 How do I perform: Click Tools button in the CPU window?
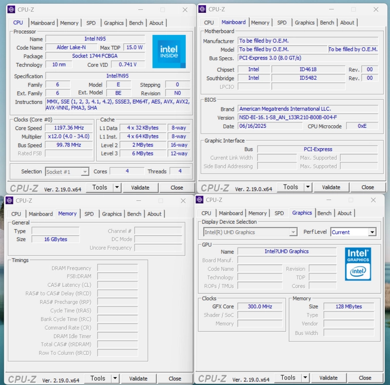(x=100, y=187)
